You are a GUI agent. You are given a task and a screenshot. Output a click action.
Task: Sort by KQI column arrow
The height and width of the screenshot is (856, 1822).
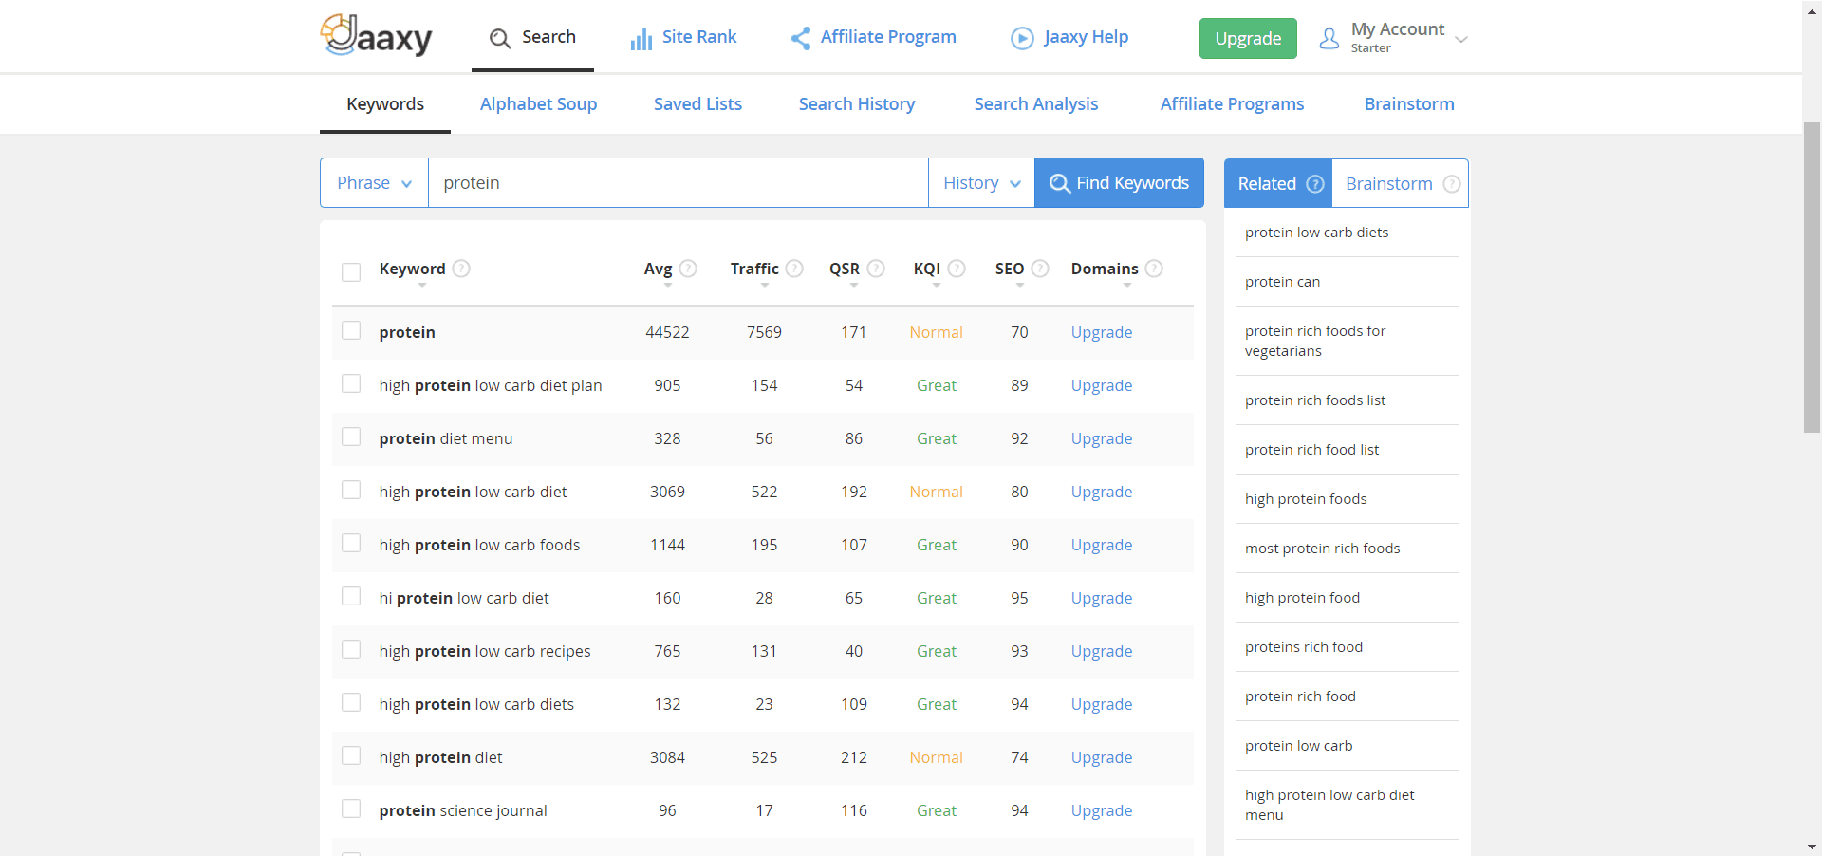tap(937, 285)
